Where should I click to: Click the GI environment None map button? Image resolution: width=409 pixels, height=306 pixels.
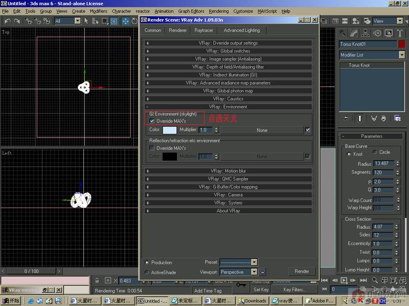pos(262,130)
